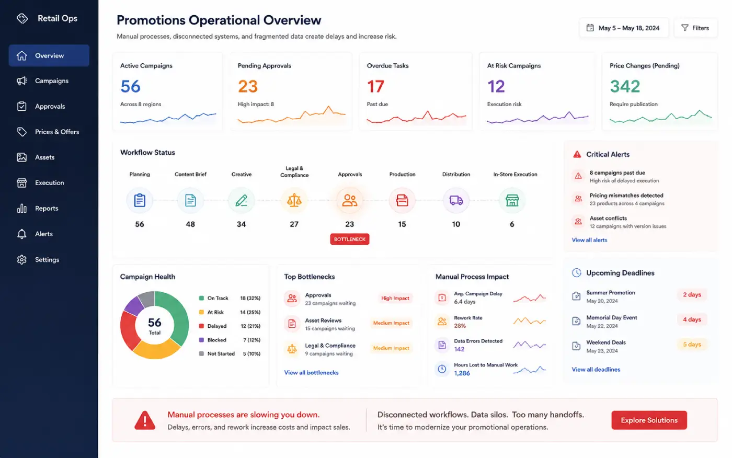Screen dimensions: 732x458
Task: Click the bell icon beside Alerts
Action: 22,234
